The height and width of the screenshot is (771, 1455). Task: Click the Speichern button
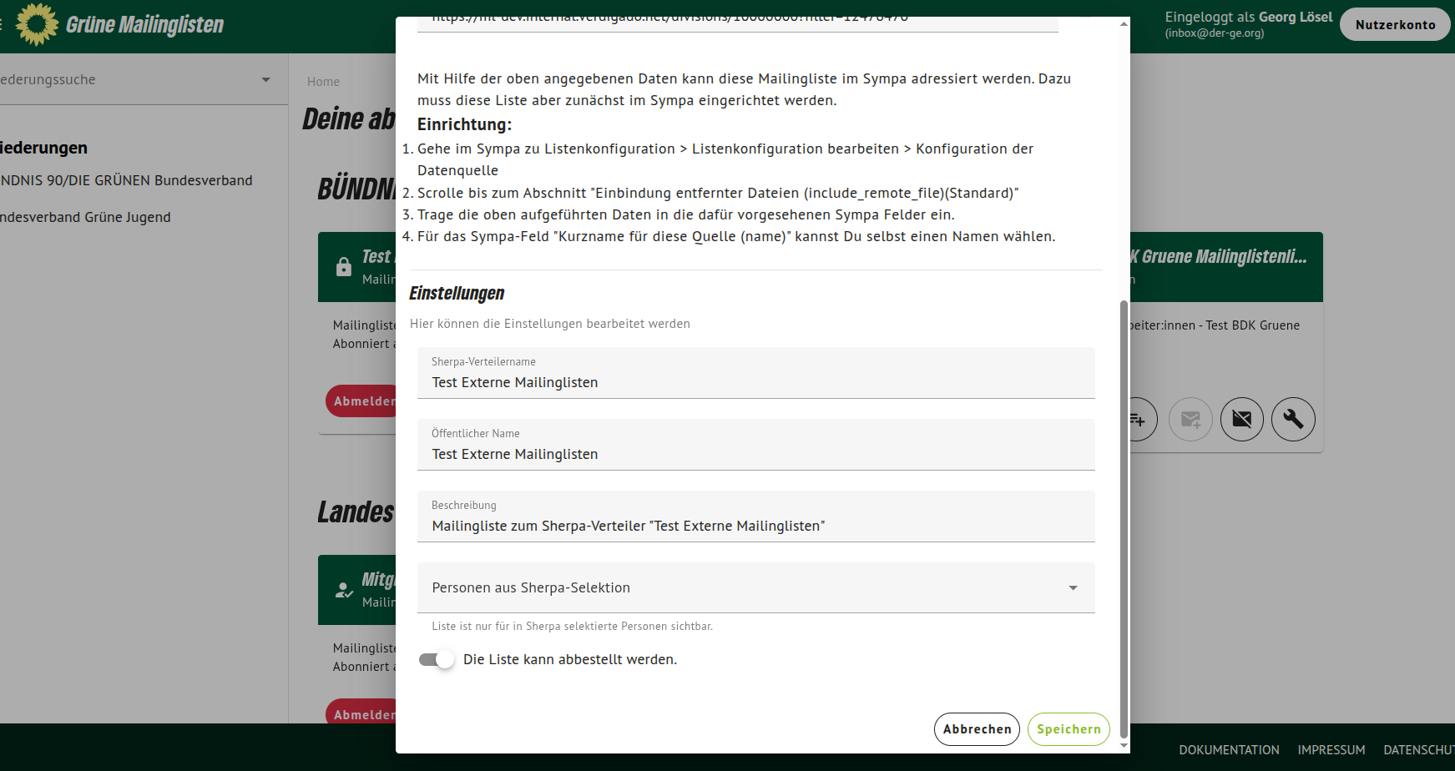[1069, 729]
